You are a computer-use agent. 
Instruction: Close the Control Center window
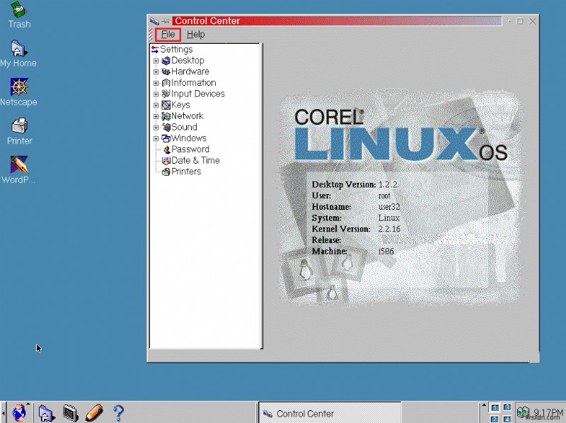(532, 21)
